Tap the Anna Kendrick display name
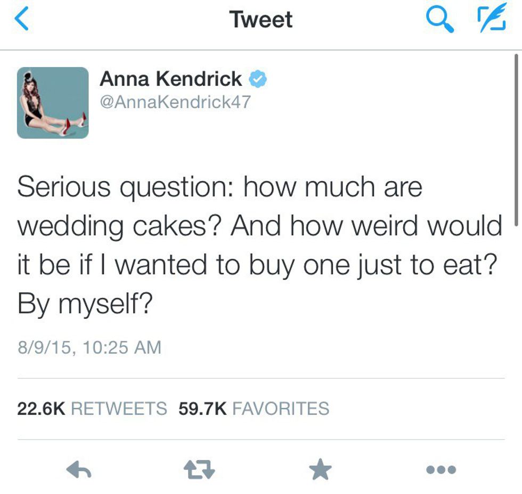The width and height of the screenshot is (522, 494). (x=170, y=79)
